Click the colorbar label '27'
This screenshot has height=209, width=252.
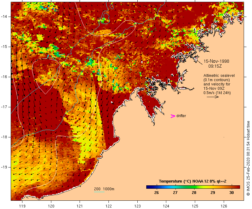click(175, 193)
